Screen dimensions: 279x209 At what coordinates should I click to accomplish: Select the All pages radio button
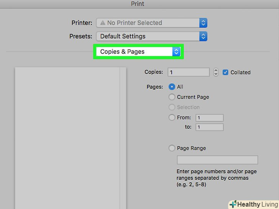pyautogui.click(x=172, y=87)
